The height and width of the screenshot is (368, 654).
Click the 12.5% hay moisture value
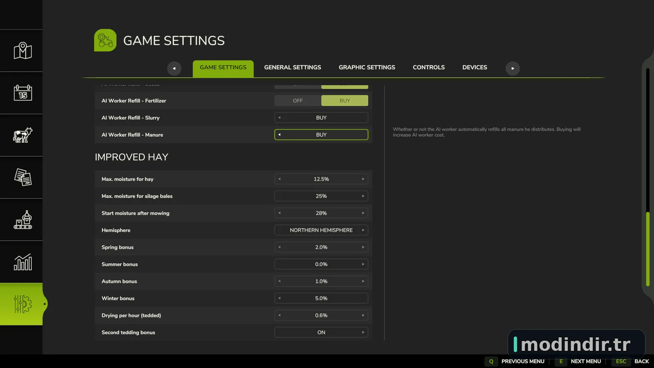(x=321, y=179)
